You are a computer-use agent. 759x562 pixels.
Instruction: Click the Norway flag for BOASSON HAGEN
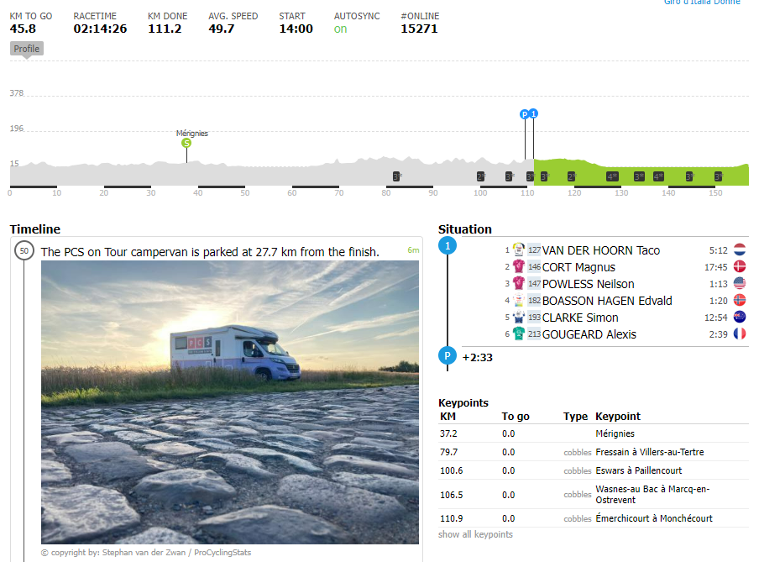[x=739, y=301]
